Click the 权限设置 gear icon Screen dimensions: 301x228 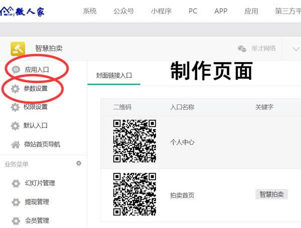15,107
